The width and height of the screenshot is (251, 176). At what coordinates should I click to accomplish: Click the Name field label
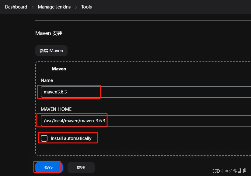point(47,80)
